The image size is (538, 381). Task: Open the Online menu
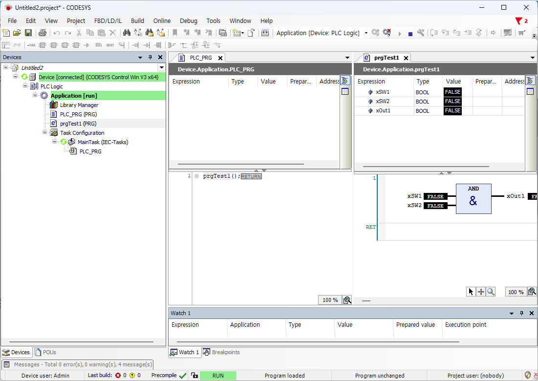click(162, 21)
